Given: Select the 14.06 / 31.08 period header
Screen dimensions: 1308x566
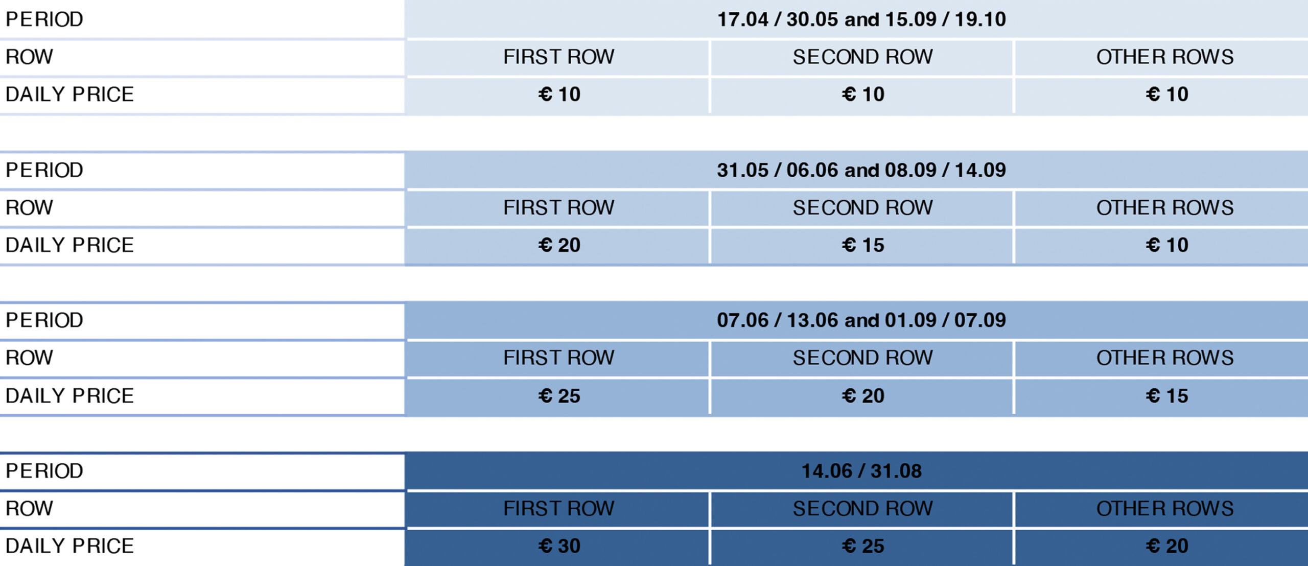Looking at the screenshot, I should 861,471.
